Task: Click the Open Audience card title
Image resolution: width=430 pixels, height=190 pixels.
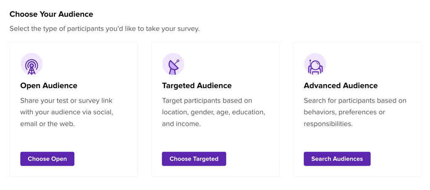Action: pos(49,86)
